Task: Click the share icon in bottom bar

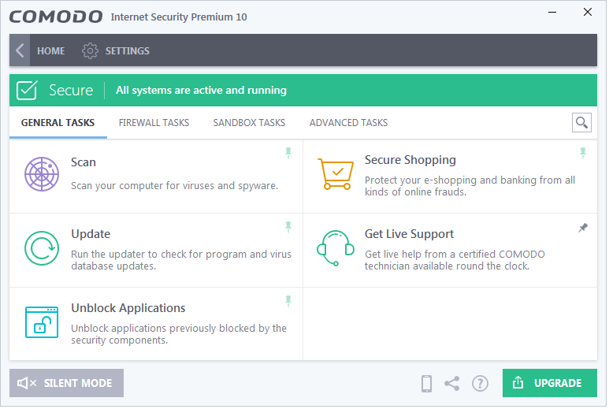Action: point(452,383)
